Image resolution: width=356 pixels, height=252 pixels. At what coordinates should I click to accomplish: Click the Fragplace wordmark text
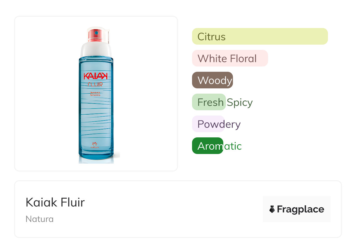click(300, 209)
